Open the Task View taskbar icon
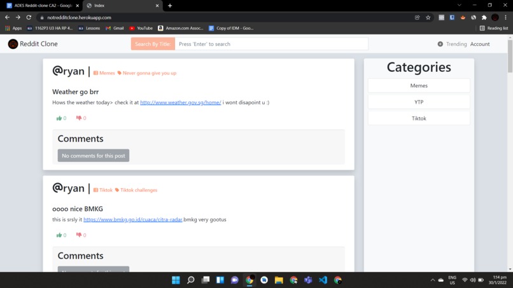 click(x=206, y=280)
